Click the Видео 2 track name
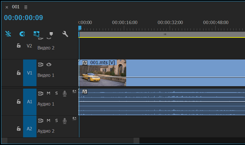Viewport: 245px width, 145px height. tap(46, 48)
